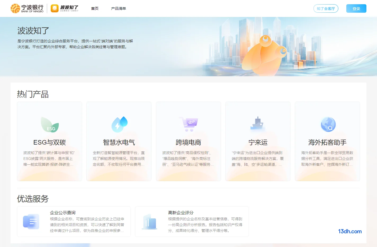Click the 智慧水电气 card description text
Screen dimensions: 377x247
point(119,159)
